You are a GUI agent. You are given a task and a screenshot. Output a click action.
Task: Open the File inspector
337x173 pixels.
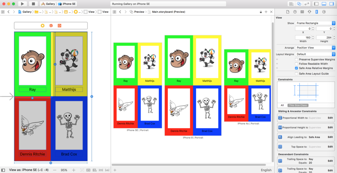pyautogui.click(x=288, y=12)
